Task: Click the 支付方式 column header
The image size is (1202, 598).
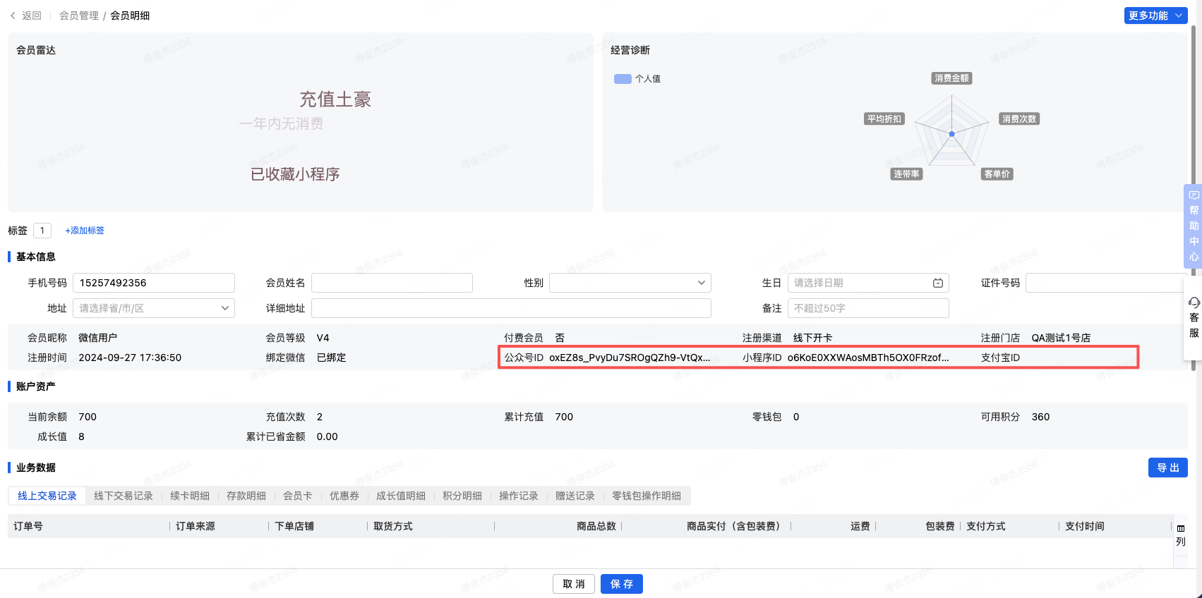Action: point(986,526)
